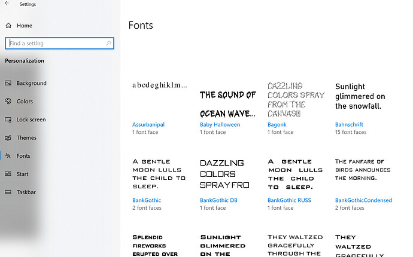
Task: Click the Background picture icon
Action: 8,83
